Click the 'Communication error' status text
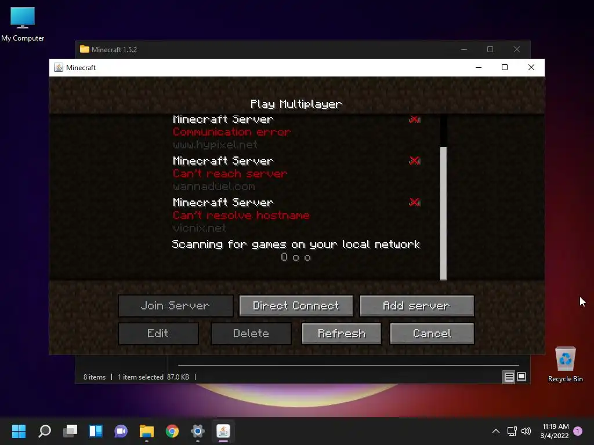 coord(231,132)
